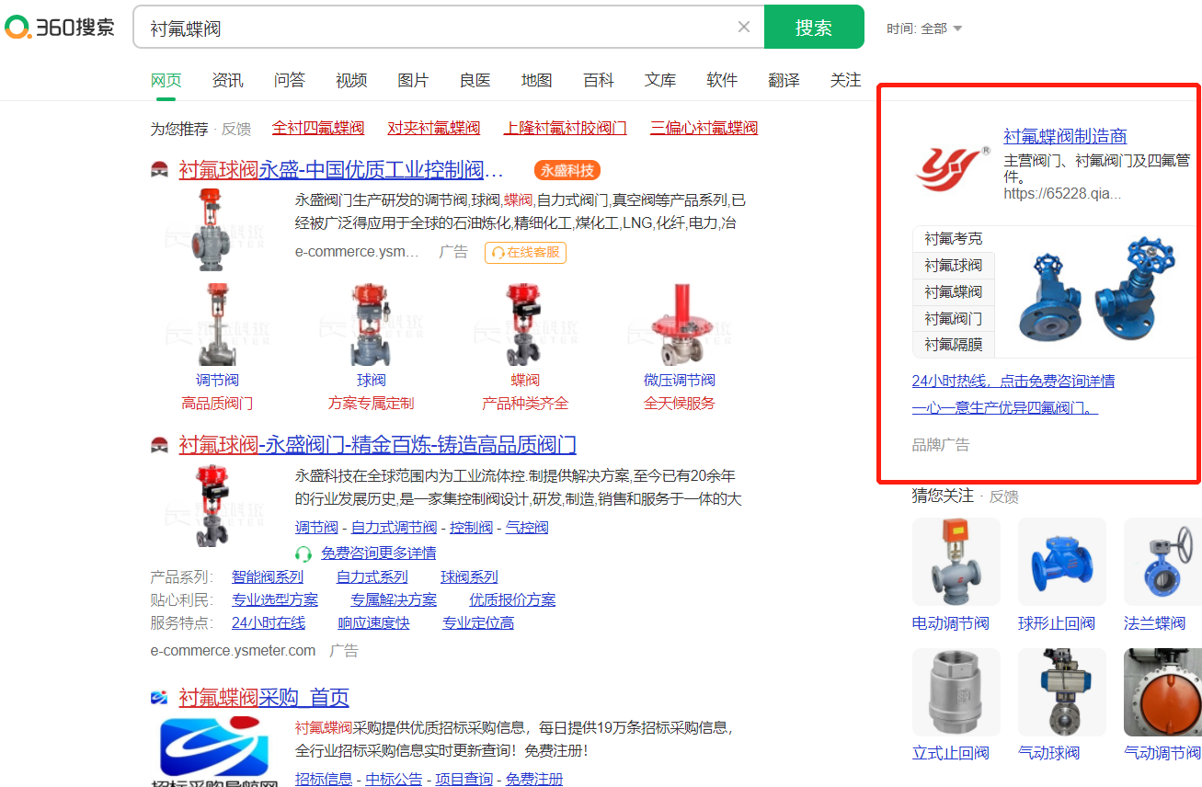The height and width of the screenshot is (787, 1202).
Task: Switch to the 关注 tab
Action: click(845, 80)
